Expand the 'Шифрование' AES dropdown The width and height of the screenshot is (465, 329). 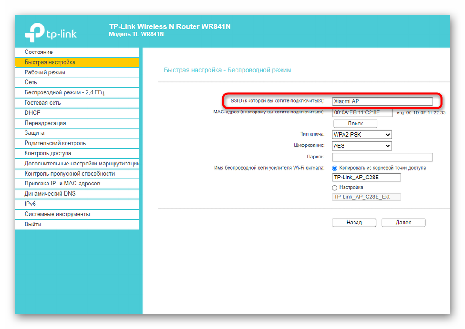362,146
